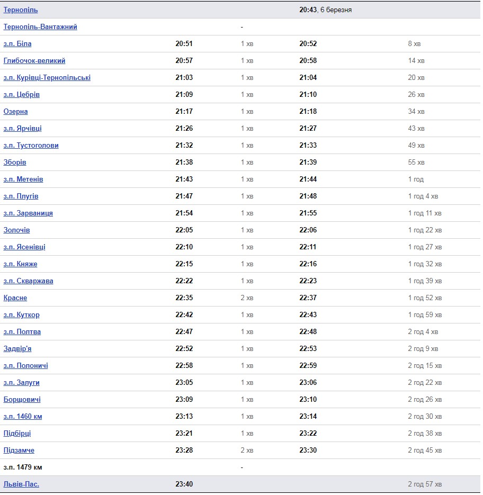
Task: Open the Озерна station link
Action: coord(15,111)
